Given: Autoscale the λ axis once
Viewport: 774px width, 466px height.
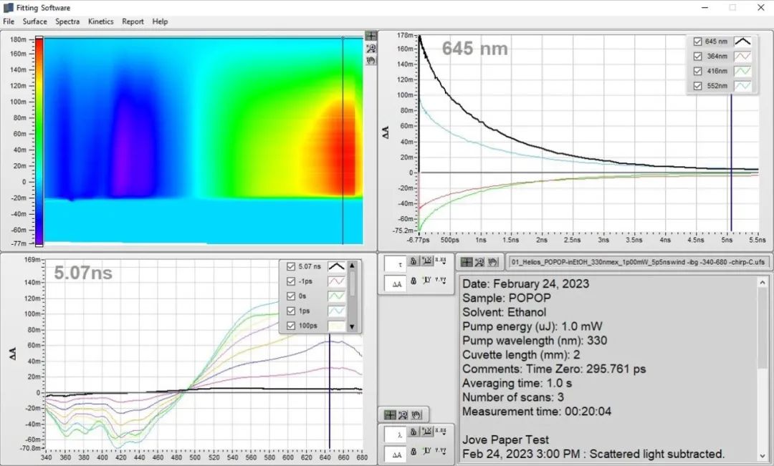Looking at the screenshot, I should pyautogui.click(x=427, y=432).
